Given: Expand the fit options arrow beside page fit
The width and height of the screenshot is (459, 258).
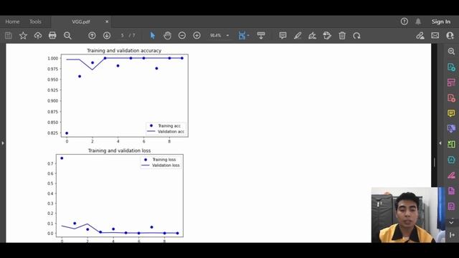Looking at the screenshot, I should click(x=248, y=36).
